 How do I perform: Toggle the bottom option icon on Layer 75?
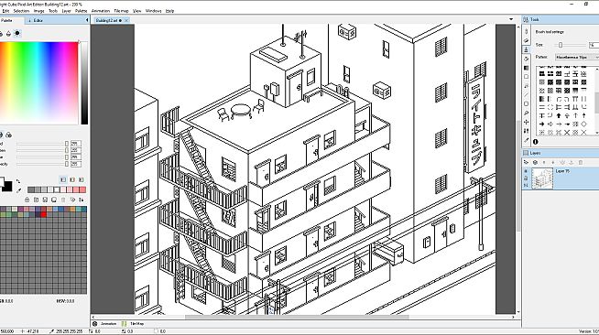[526, 185]
